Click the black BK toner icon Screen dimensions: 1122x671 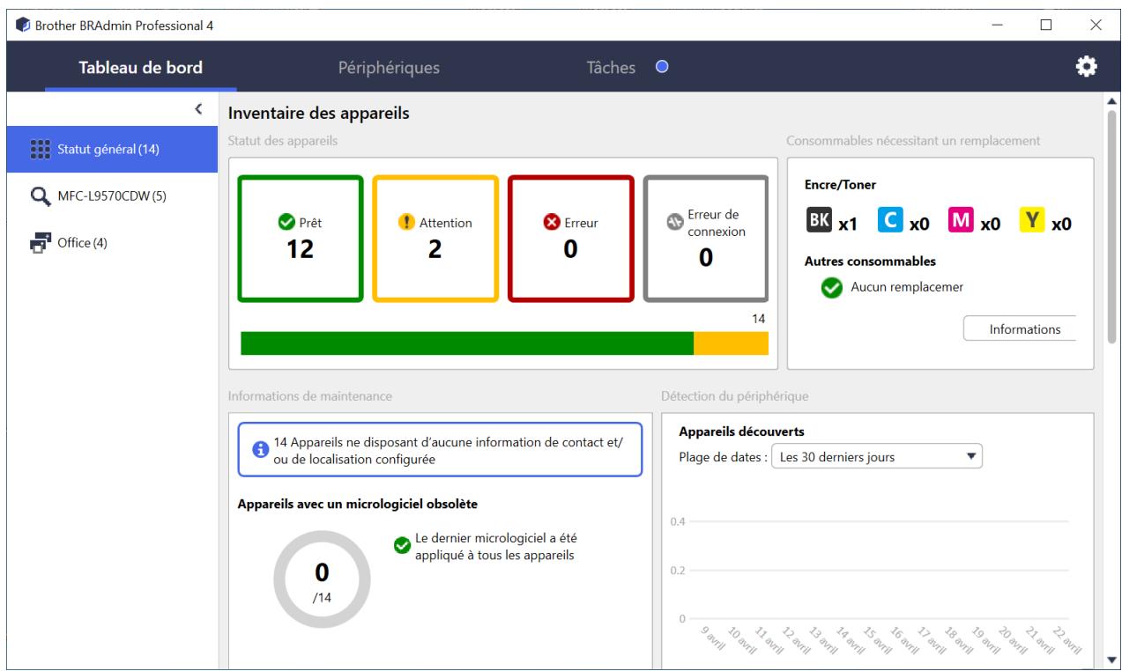tap(818, 220)
